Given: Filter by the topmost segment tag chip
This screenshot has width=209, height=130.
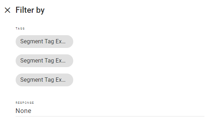Looking at the screenshot, I should point(44,42).
